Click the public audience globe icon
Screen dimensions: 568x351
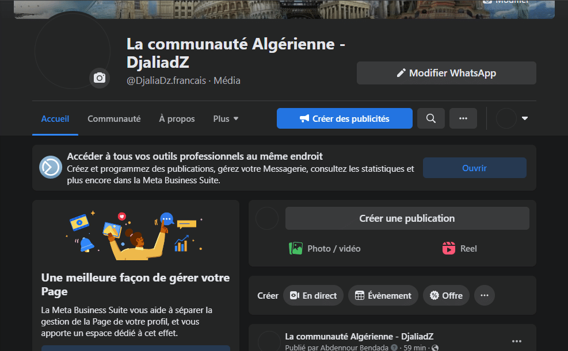pos(435,348)
